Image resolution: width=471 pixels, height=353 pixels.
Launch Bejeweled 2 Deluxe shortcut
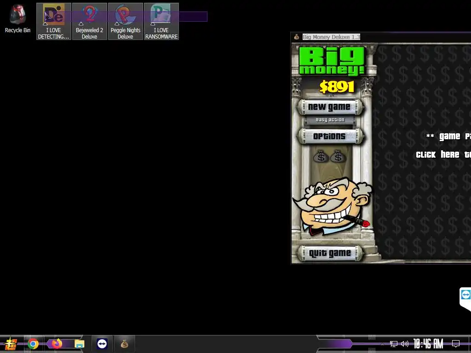[x=90, y=21]
